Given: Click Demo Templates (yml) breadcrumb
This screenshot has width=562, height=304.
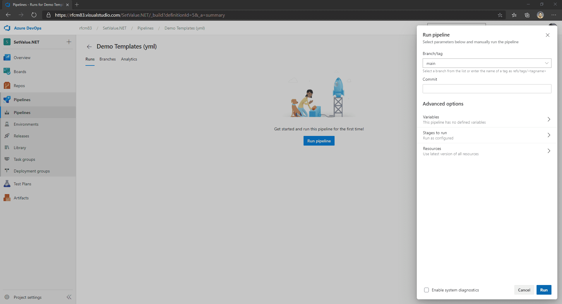Looking at the screenshot, I should click(x=185, y=28).
